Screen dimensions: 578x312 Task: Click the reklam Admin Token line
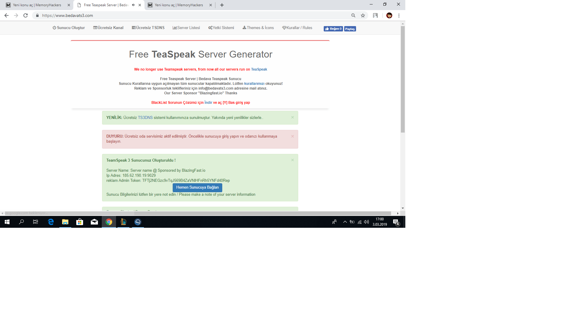click(x=168, y=181)
